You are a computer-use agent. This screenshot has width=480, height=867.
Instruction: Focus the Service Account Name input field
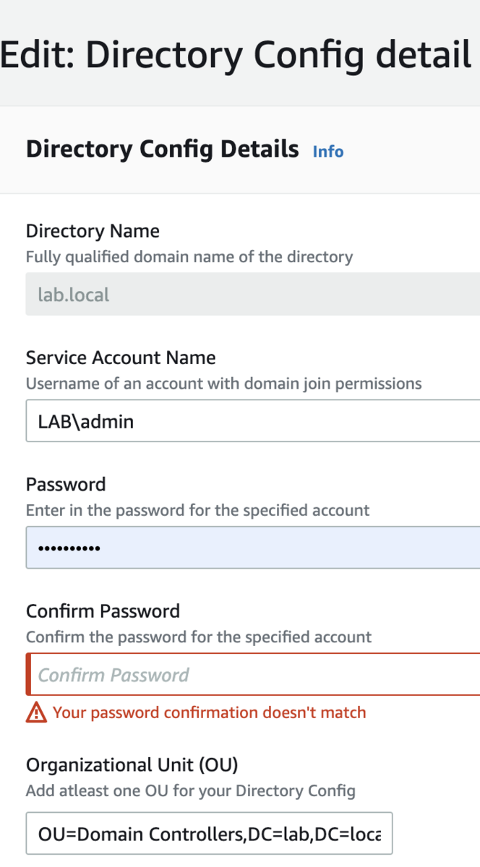tap(253, 420)
